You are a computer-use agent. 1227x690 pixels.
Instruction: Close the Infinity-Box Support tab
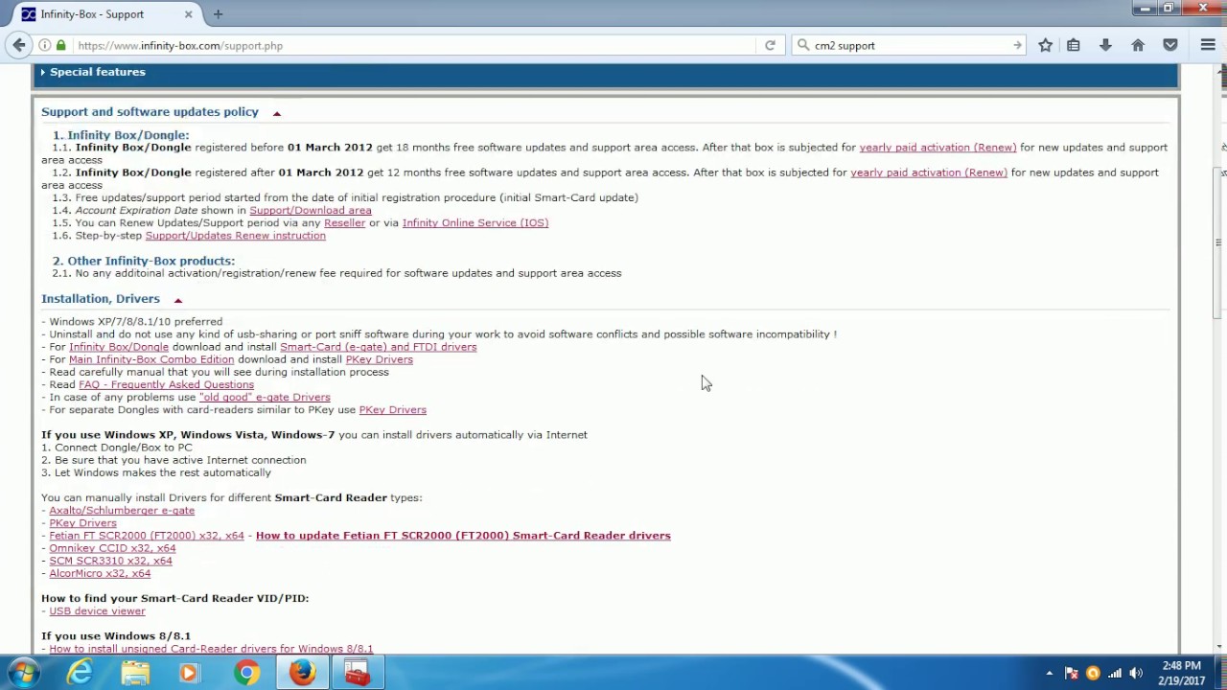tap(188, 14)
